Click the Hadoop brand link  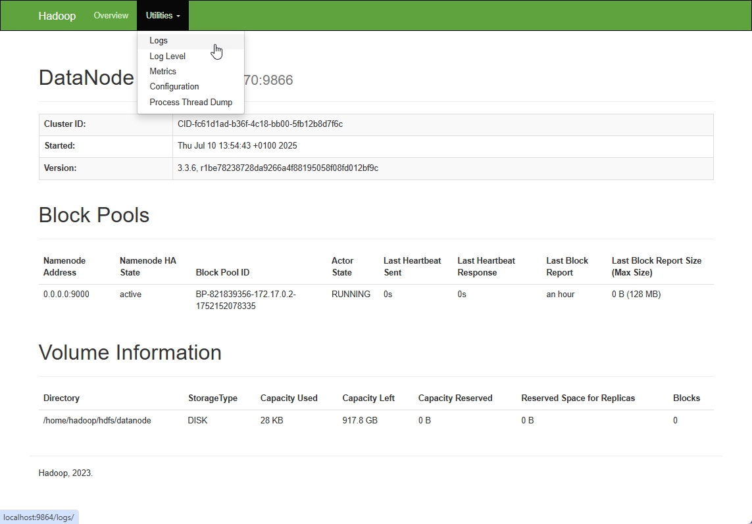click(x=57, y=16)
